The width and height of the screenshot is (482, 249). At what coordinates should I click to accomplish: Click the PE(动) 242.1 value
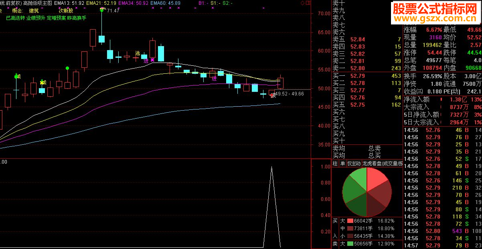click(473, 91)
